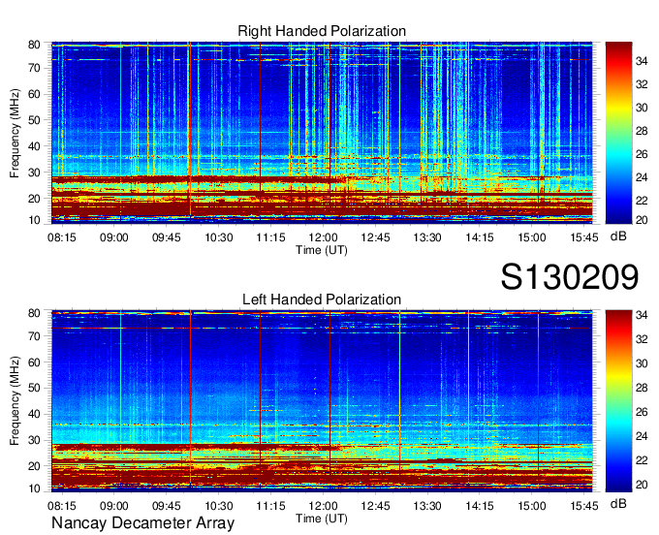Click the 80 MHz tick of Right Handed plot
The height and width of the screenshot is (535, 659).
[34, 45]
